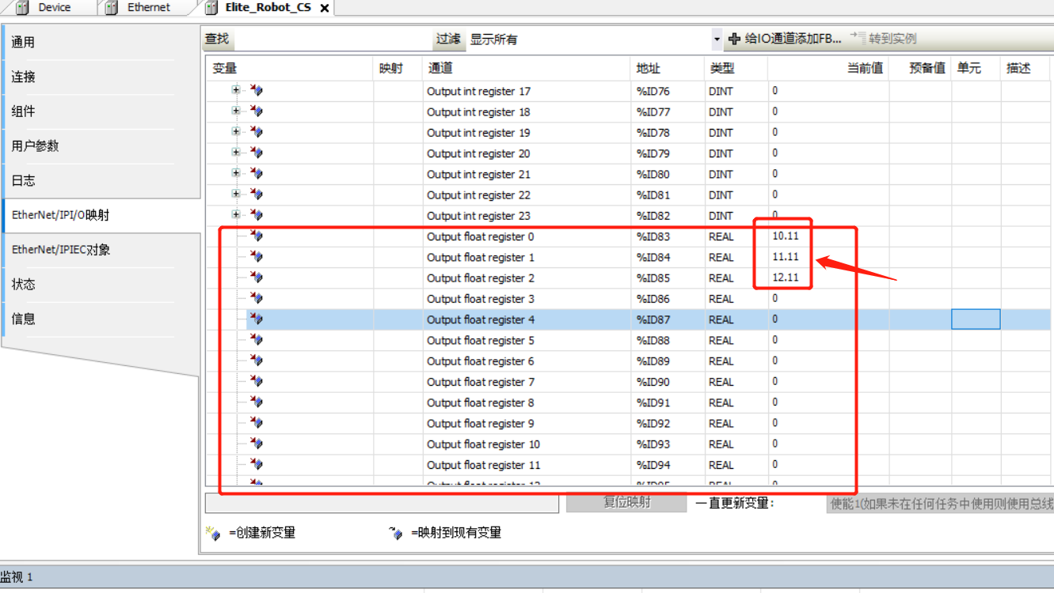Image resolution: width=1054 pixels, height=593 pixels.
Task: Click variable icon for Output float register 4
Action: pos(256,319)
